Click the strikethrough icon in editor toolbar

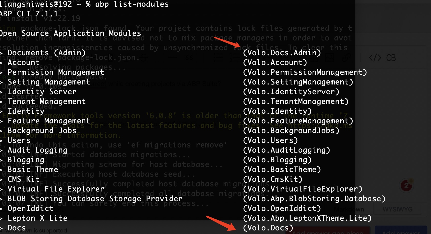[144, 58]
